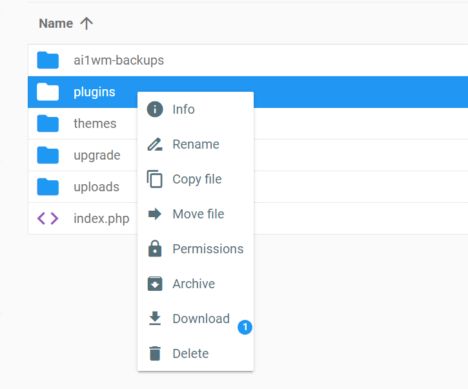
Task: Click the Archive box icon
Action: pos(155,284)
